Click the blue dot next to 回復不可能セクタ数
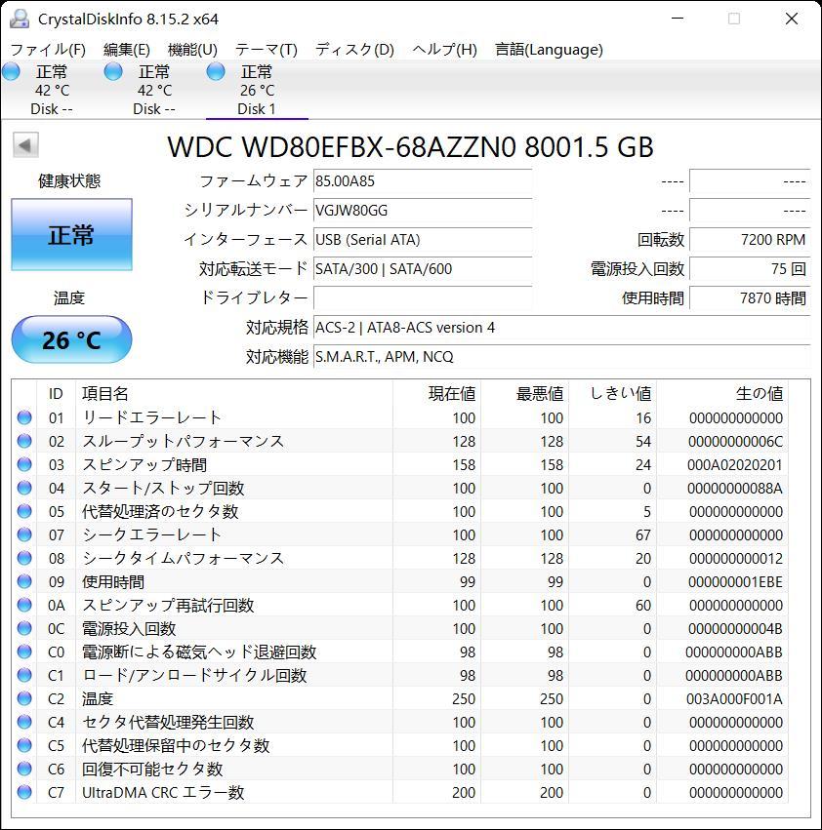822x830 pixels. [x=23, y=769]
